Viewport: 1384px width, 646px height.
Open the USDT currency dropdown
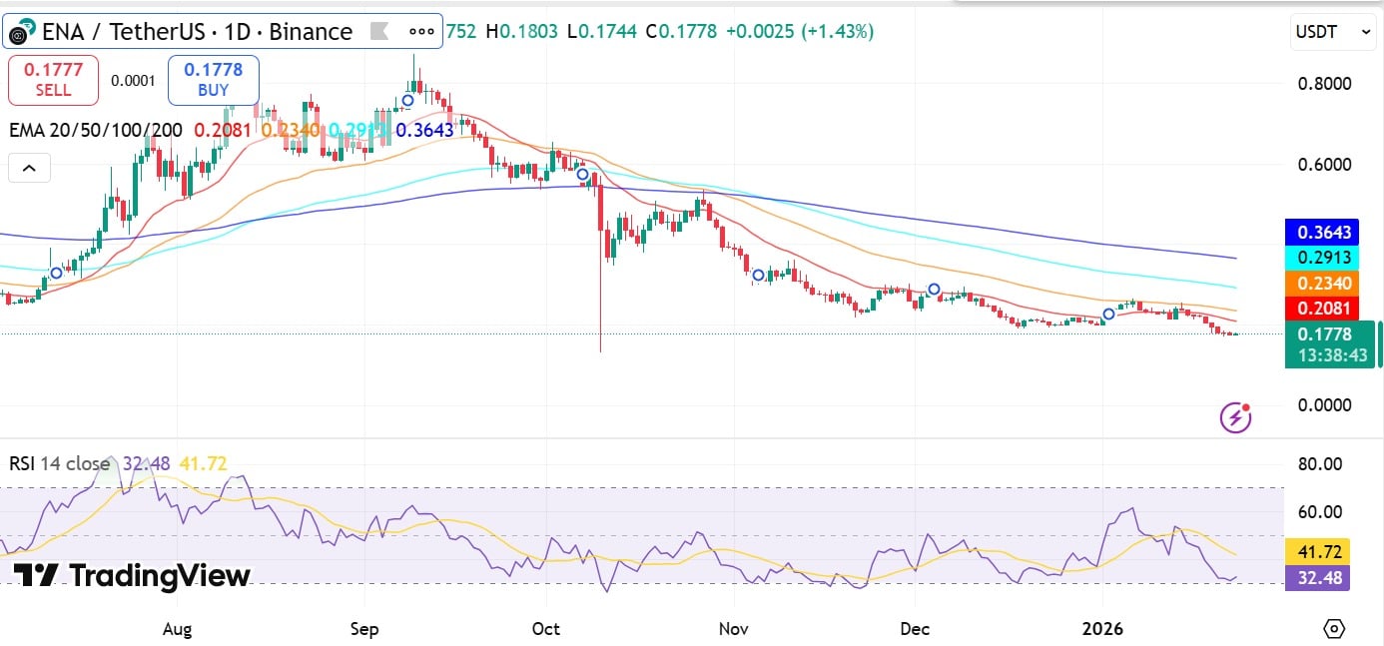pyautogui.click(x=1331, y=31)
